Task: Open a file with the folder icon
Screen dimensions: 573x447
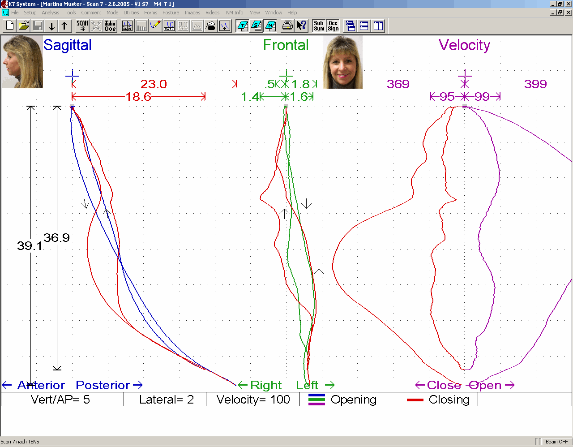Action: pos(24,26)
